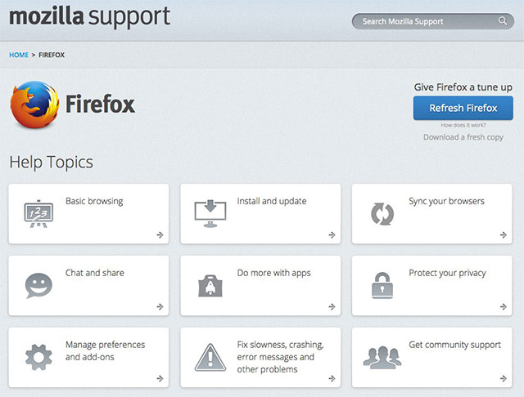Click the arrow in the Sync your browsers card
Image resolution: width=524 pixels, height=397 pixels.
[503, 234]
